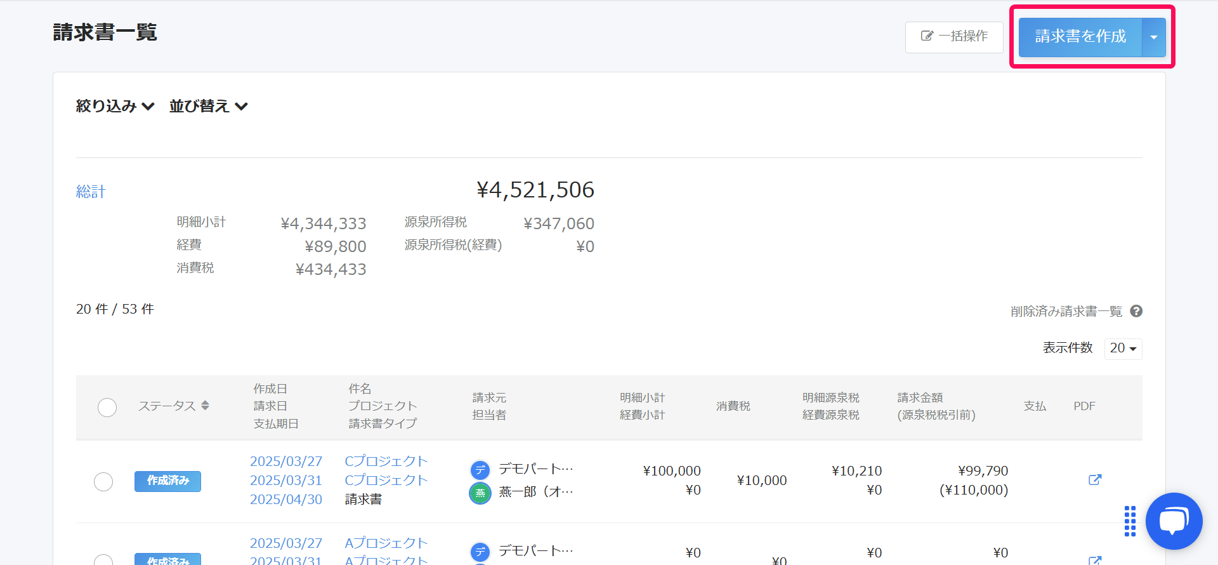The height and width of the screenshot is (565, 1218).
Task: Click the PDF column header
Action: pyautogui.click(x=1084, y=406)
